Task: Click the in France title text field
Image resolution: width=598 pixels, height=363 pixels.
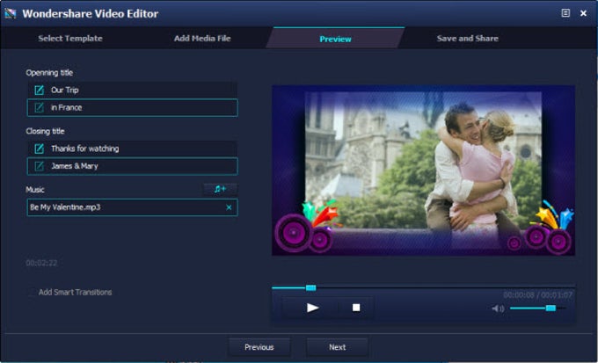Action: point(132,108)
